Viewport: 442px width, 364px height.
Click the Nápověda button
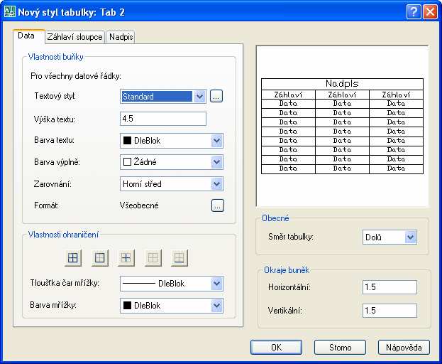pyautogui.click(x=404, y=348)
